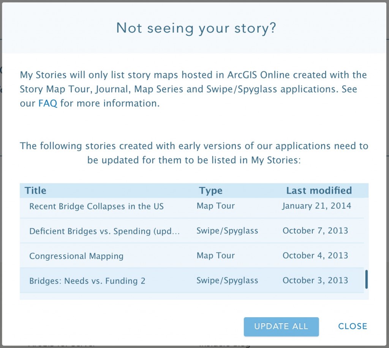The width and height of the screenshot is (389, 348).
Task: Click the October 3, 2013 date cell
Action: pyautogui.click(x=315, y=281)
